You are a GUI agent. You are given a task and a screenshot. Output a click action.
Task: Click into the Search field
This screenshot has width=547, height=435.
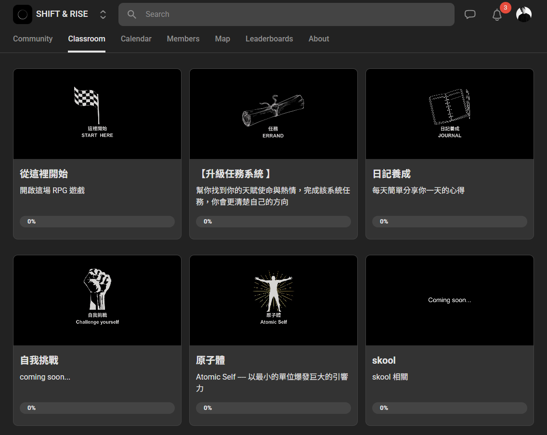[x=289, y=14]
